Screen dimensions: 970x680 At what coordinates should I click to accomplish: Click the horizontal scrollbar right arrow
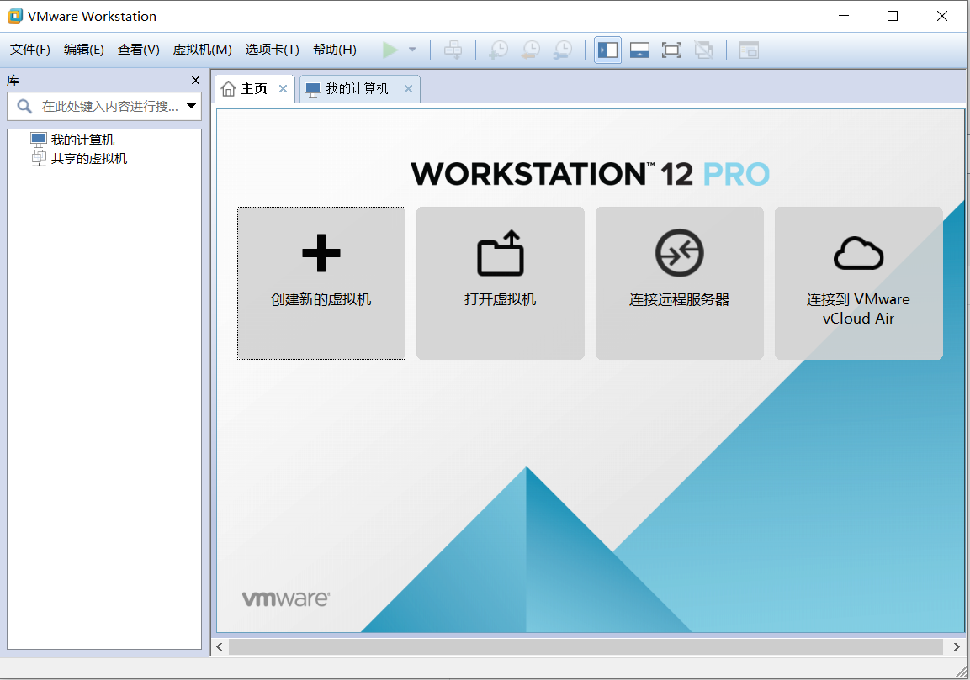pos(957,646)
